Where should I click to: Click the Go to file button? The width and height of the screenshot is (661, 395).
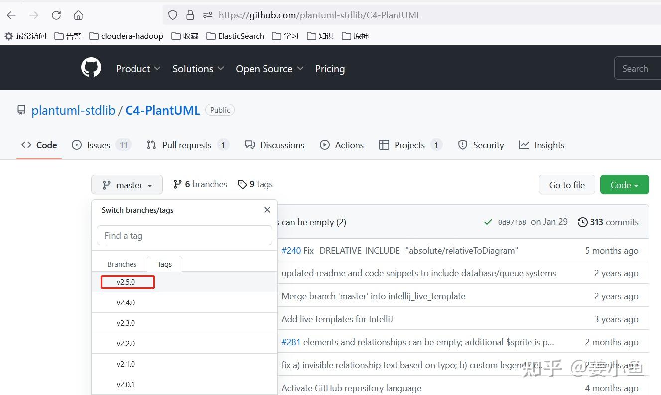point(567,185)
